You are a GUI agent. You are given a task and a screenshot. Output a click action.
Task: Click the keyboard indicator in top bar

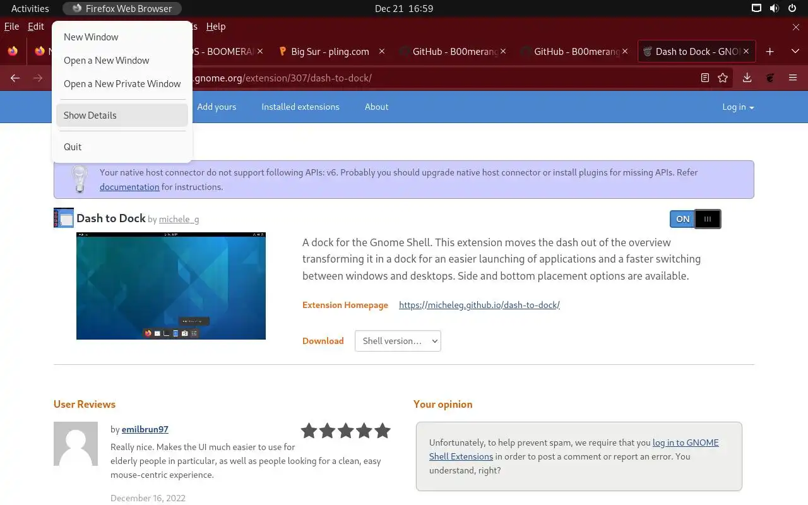coord(756,8)
